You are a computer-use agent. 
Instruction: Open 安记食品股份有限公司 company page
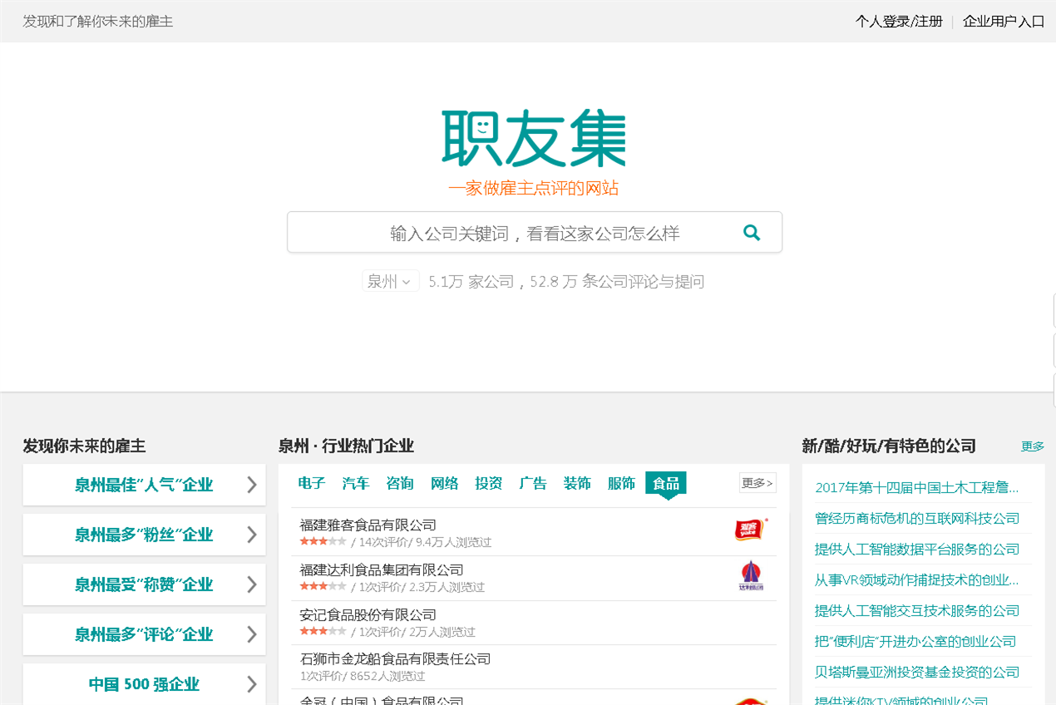point(368,614)
